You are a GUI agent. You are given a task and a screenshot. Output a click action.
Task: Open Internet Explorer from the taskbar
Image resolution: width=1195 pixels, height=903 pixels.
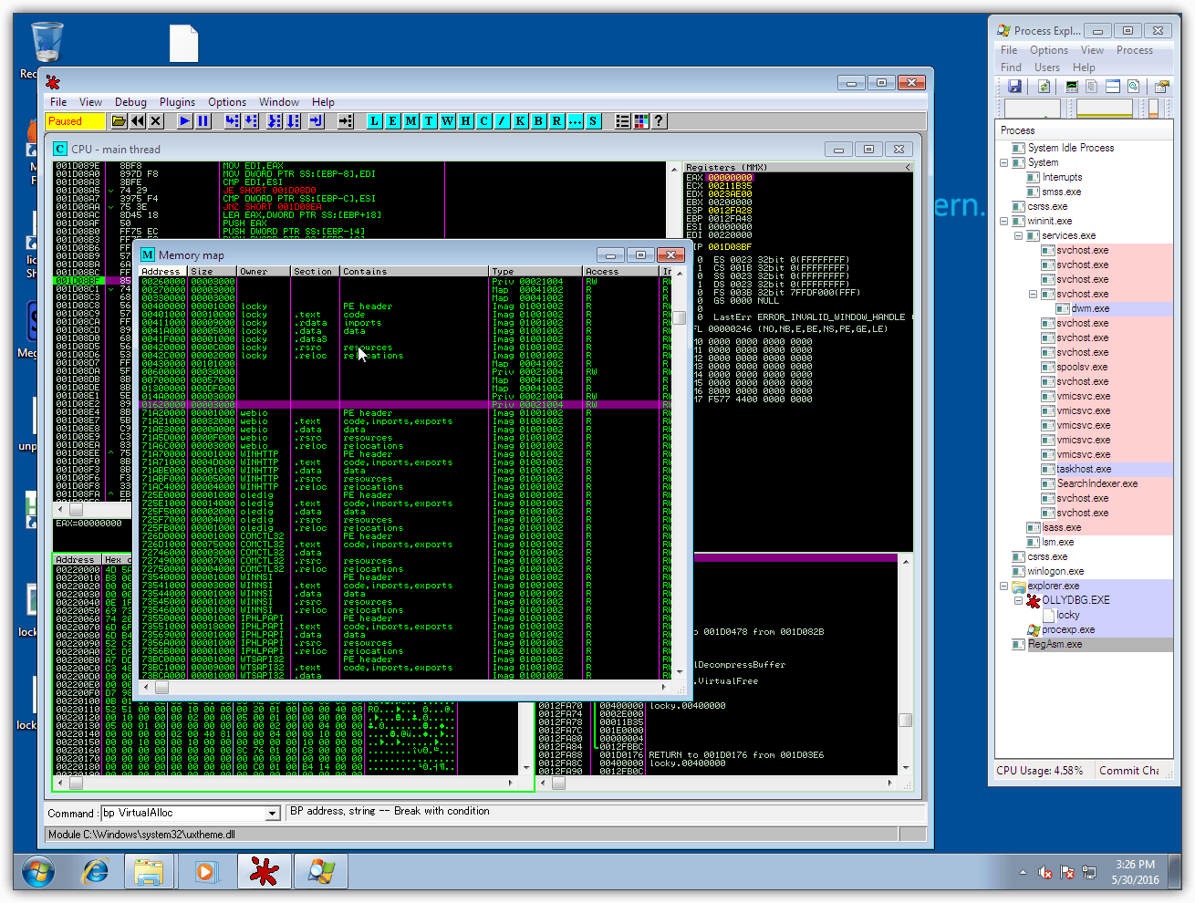pos(94,872)
